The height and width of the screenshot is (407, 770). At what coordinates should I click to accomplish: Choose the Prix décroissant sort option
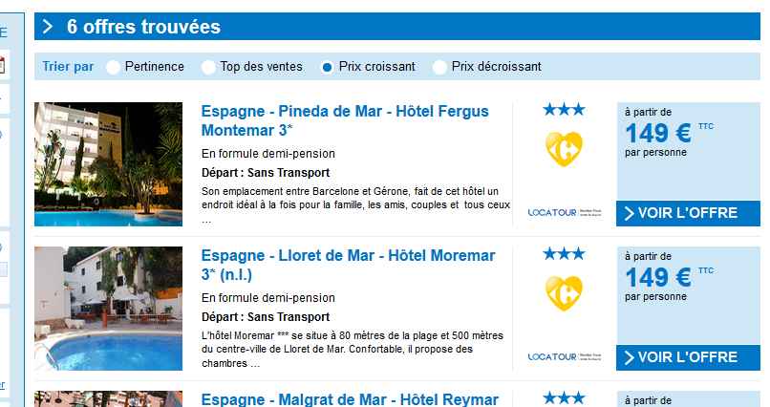439,67
